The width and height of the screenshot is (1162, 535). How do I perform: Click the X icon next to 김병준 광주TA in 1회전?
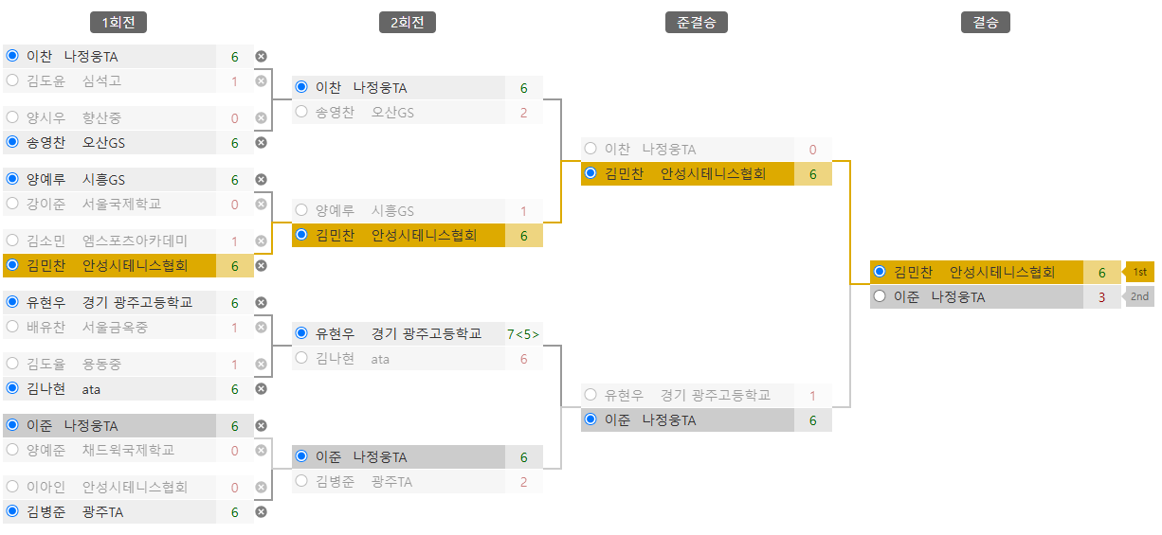point(262,512)
